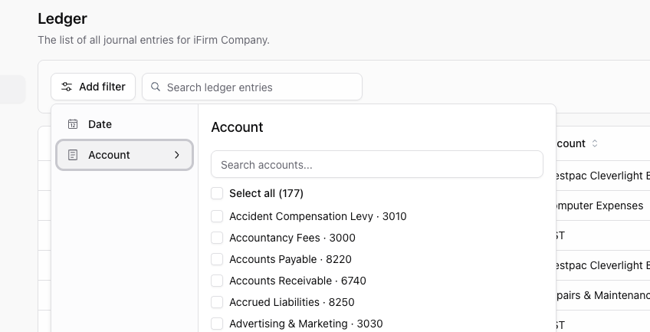Enable the Accounts Payable · 8220 checkbox
Image resolution: width=650 pixels, height=332 pixels.
(x=217, y=259)
